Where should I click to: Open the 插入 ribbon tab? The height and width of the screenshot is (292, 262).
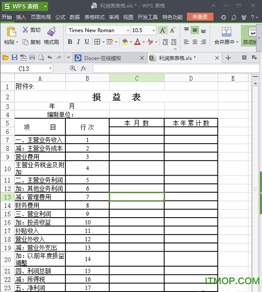pos(21,18)
